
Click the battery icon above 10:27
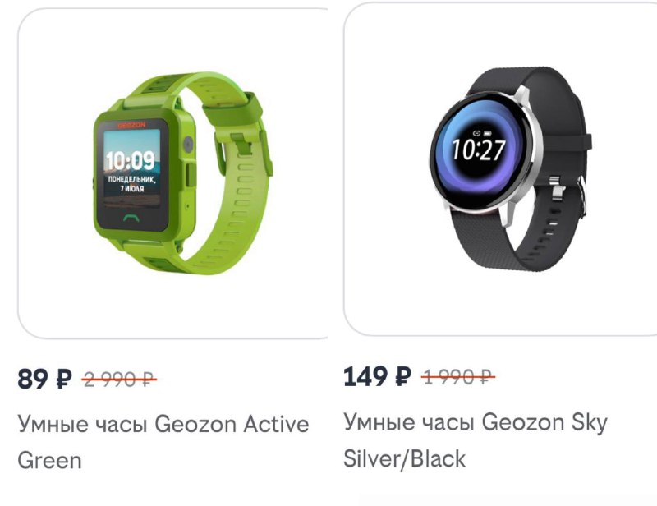tap(488, 133)
